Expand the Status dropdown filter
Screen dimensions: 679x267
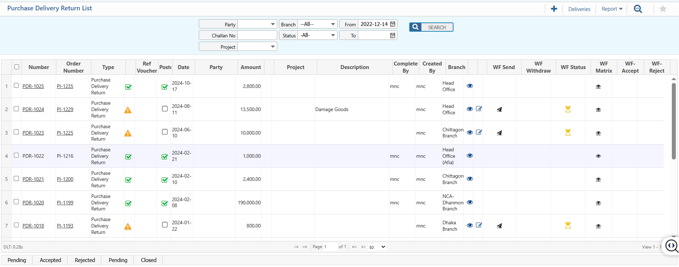tap(318, 35)
